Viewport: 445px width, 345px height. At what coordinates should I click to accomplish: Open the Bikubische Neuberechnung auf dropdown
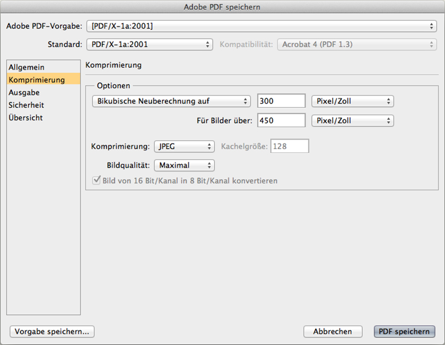(x=171, y=101)
